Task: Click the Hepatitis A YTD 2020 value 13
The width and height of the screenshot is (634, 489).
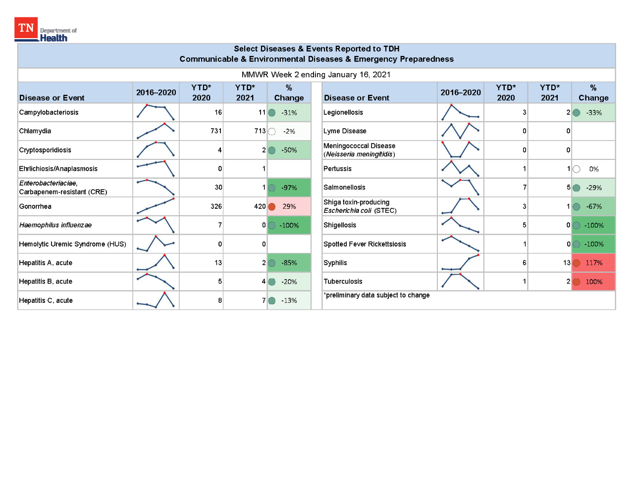Action: [218, 263]
